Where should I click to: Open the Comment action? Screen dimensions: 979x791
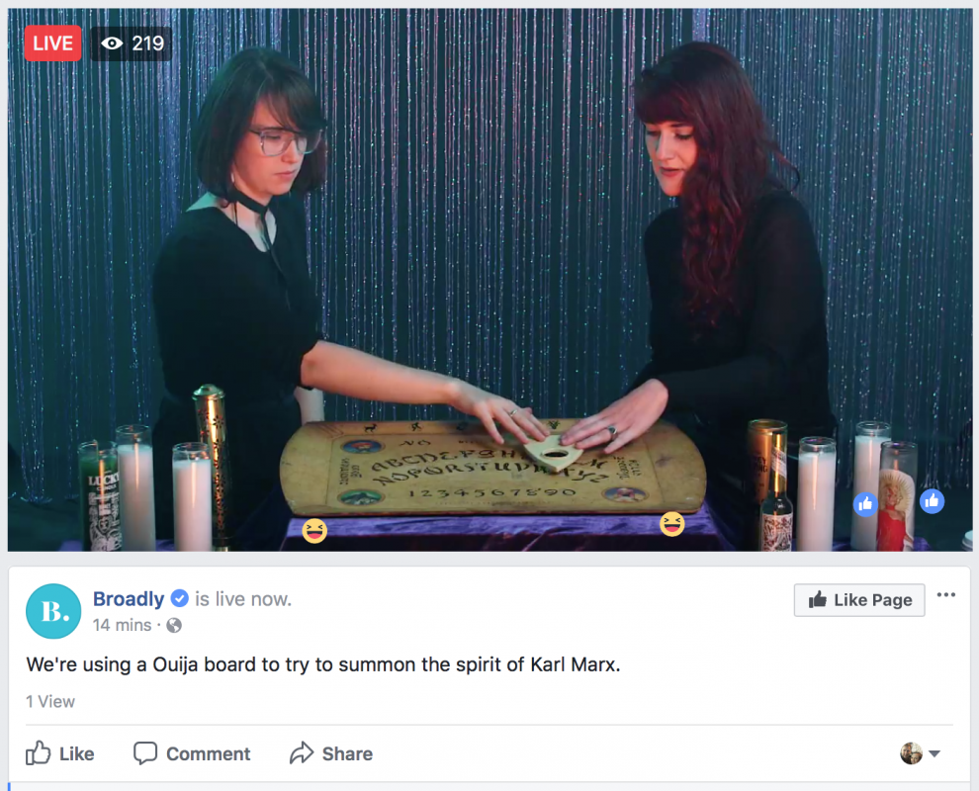tap(192, 753)
